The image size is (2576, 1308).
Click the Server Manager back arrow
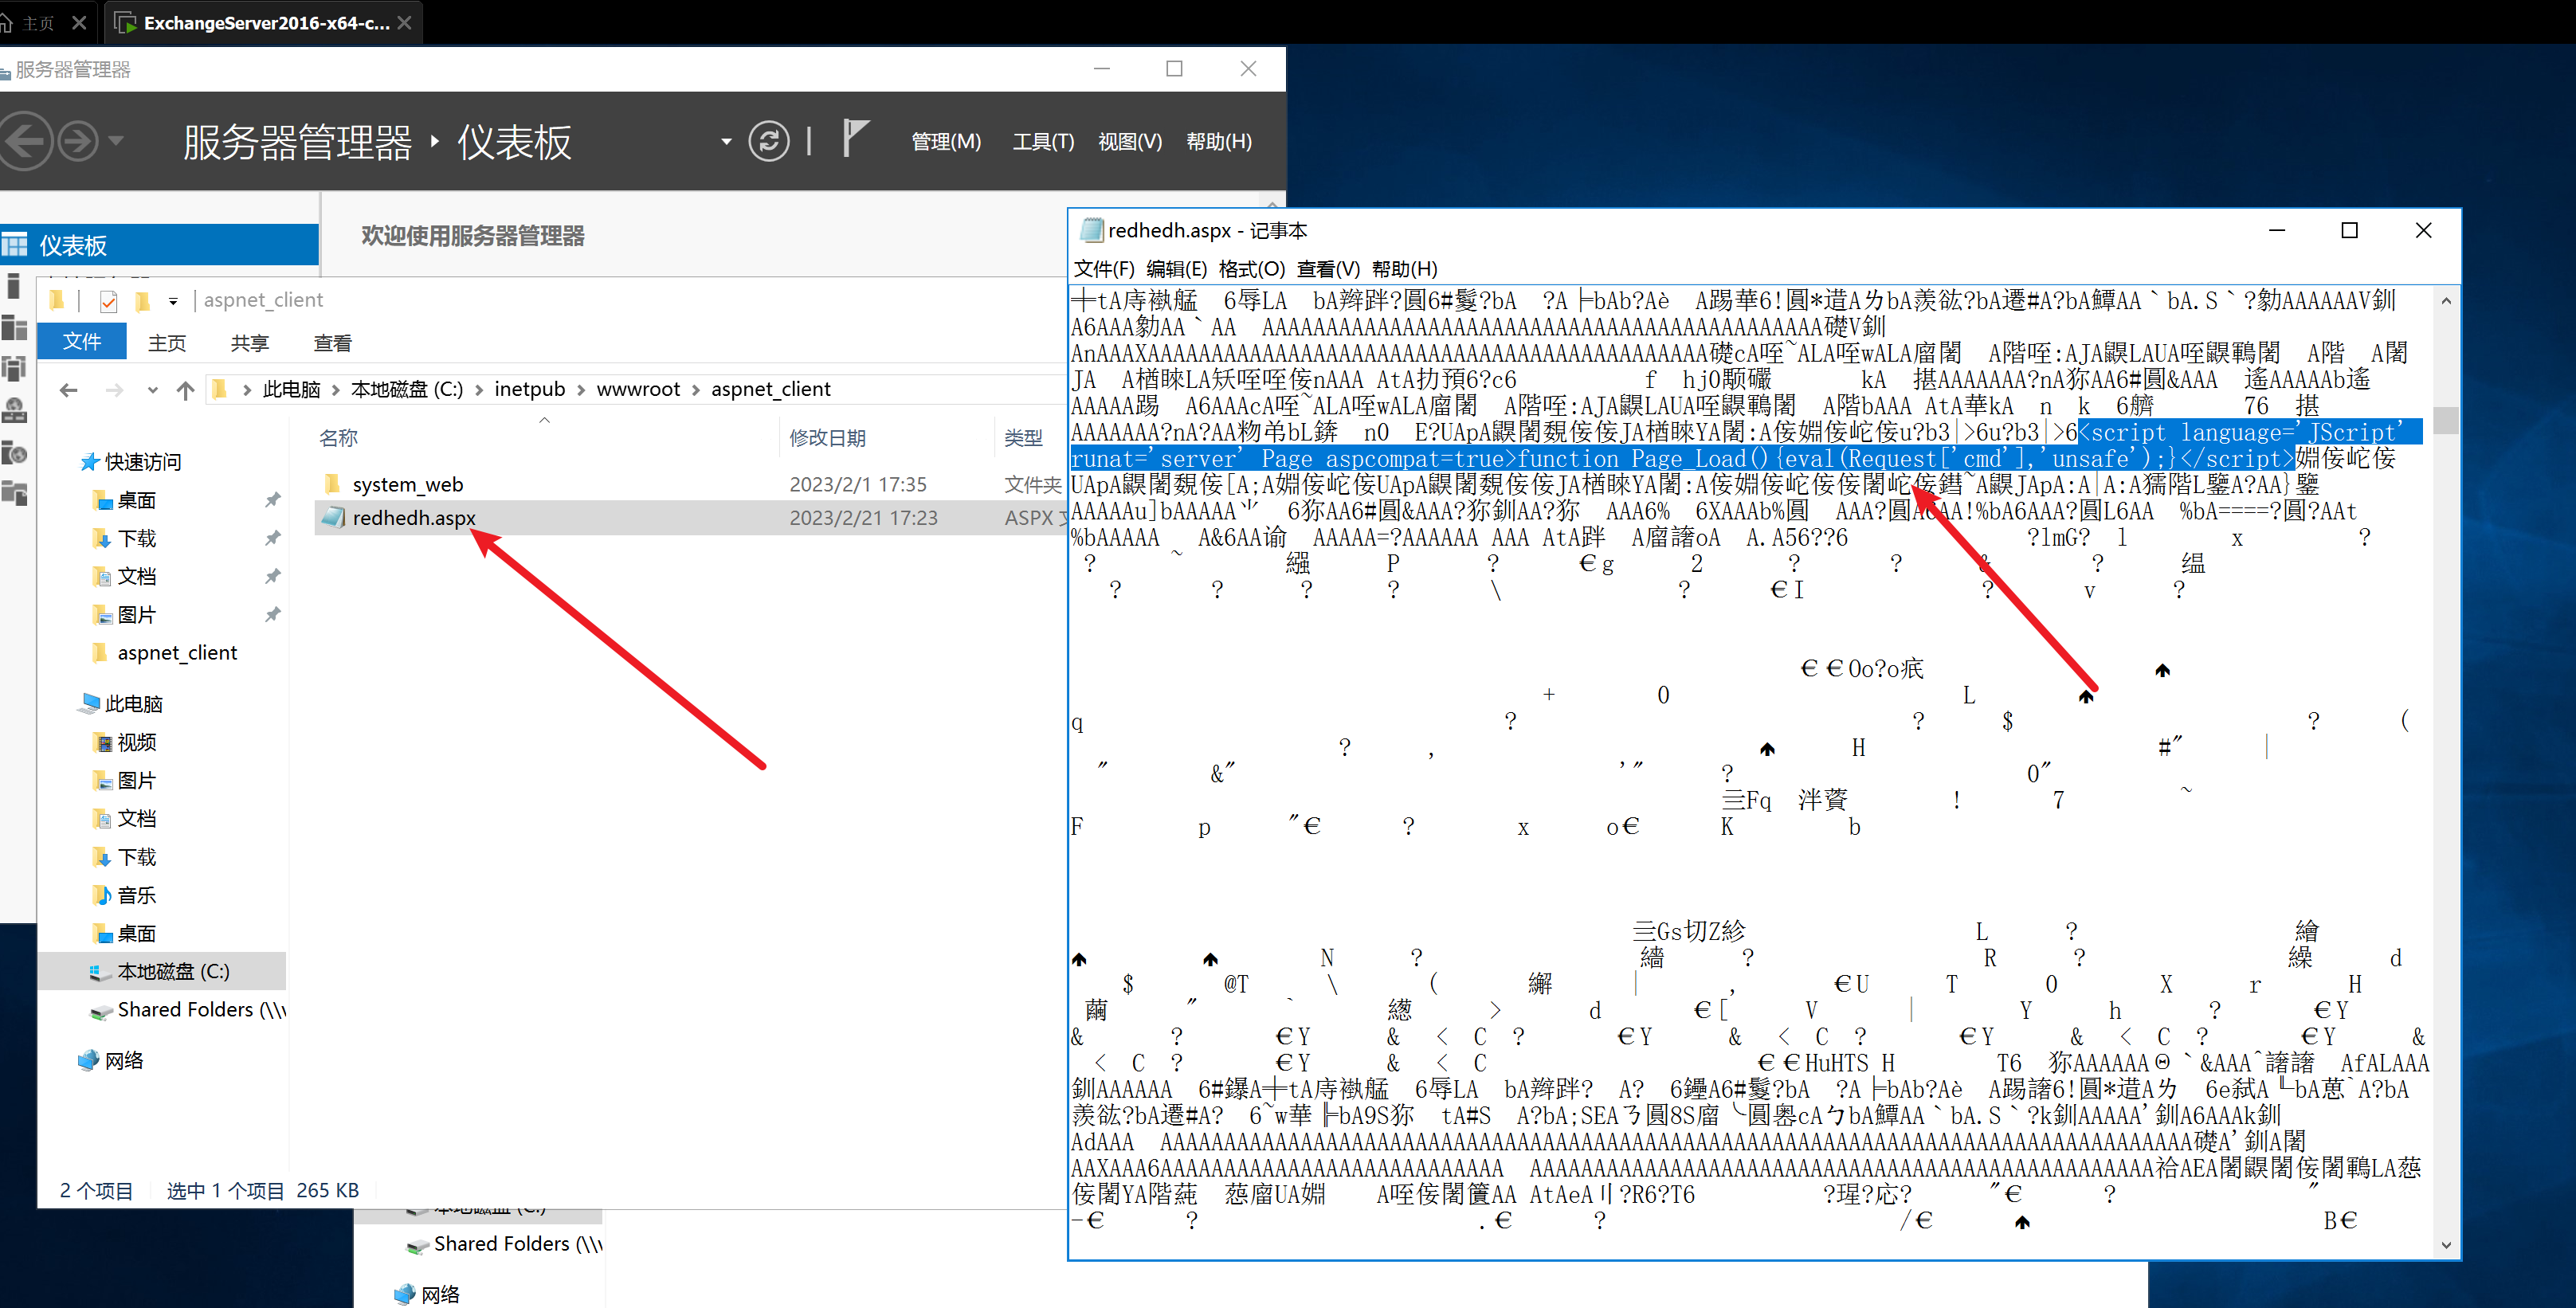(24, 141)
